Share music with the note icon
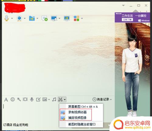The width and height of the screenshot is (152, 131). coord(54,99)
